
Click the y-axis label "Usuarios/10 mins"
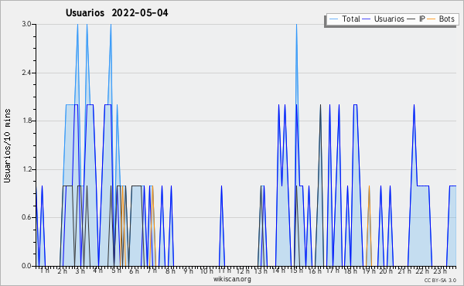pyautogui.click(x=7, y=145)
